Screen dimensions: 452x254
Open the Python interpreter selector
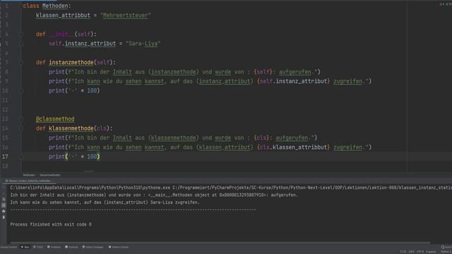click(x=446, y=252)
